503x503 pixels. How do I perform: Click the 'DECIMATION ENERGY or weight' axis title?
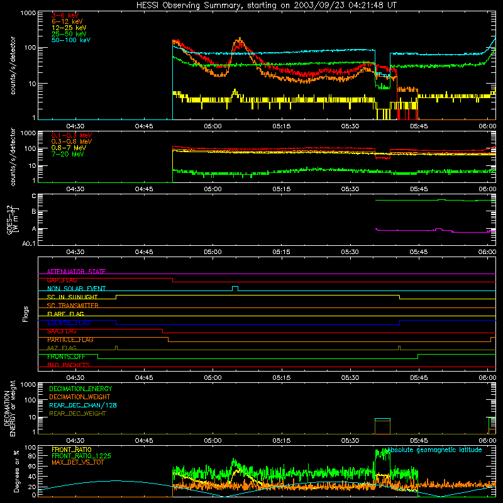tap(9, 408)
